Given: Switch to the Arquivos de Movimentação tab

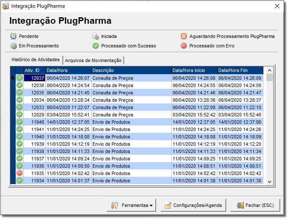Looking at the screenshot, I should click(x=93, y=60).
